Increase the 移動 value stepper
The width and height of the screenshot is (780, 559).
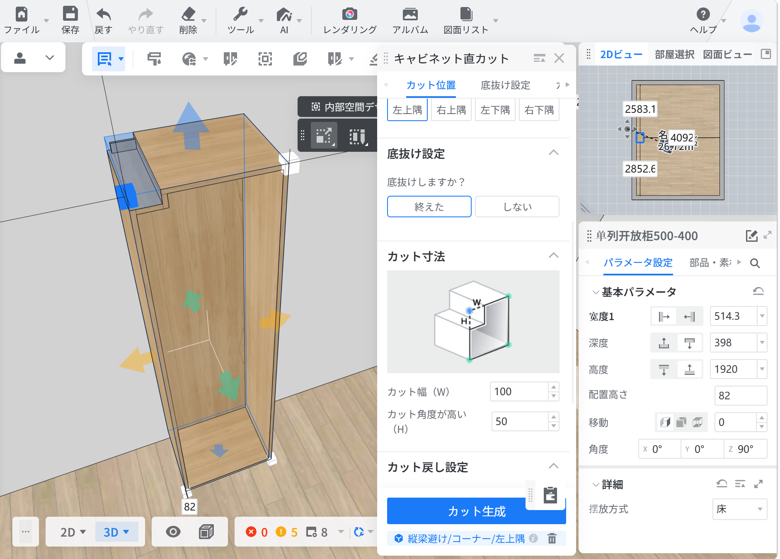762,418
